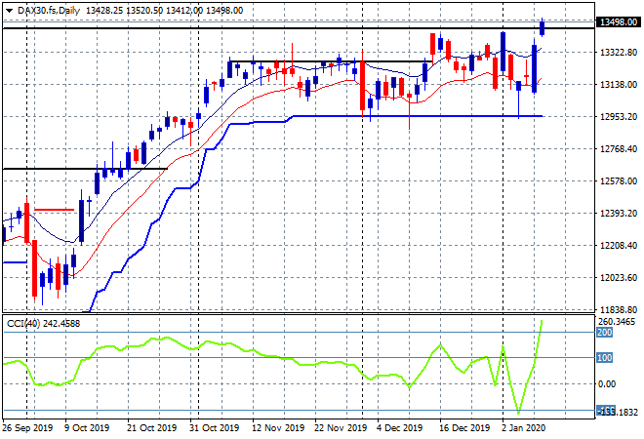Click price axis label 12023.60
Screen dimensions: 644x439
[x=619, y=278]
